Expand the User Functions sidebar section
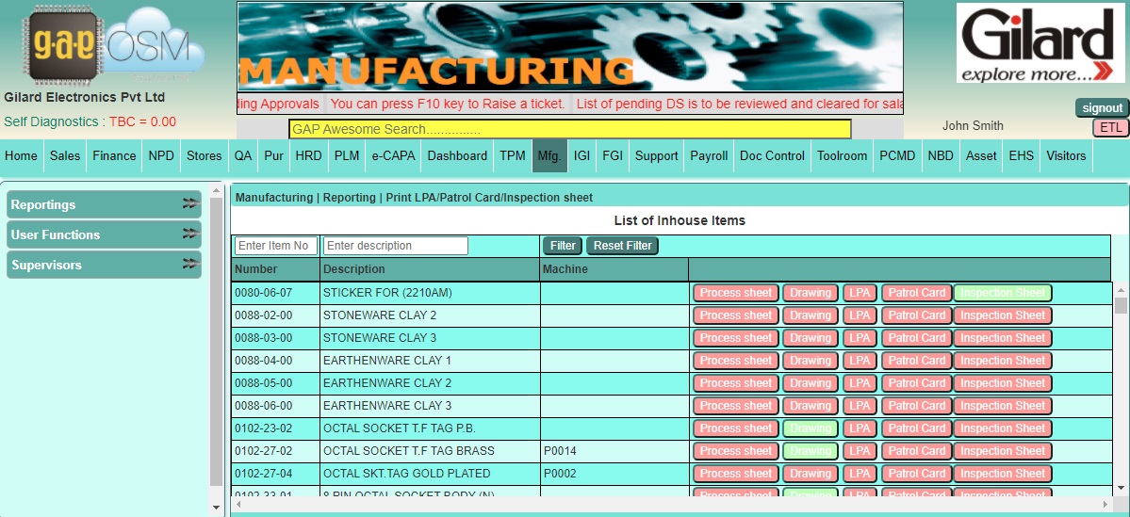 tap(104, 234)
